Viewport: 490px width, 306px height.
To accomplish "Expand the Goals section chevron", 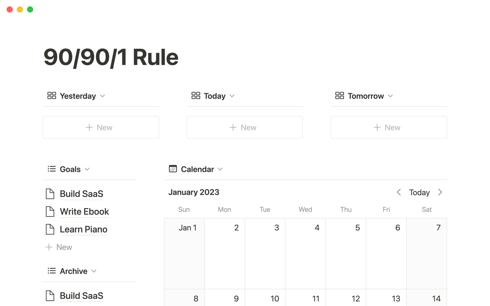I will point(87,169).
